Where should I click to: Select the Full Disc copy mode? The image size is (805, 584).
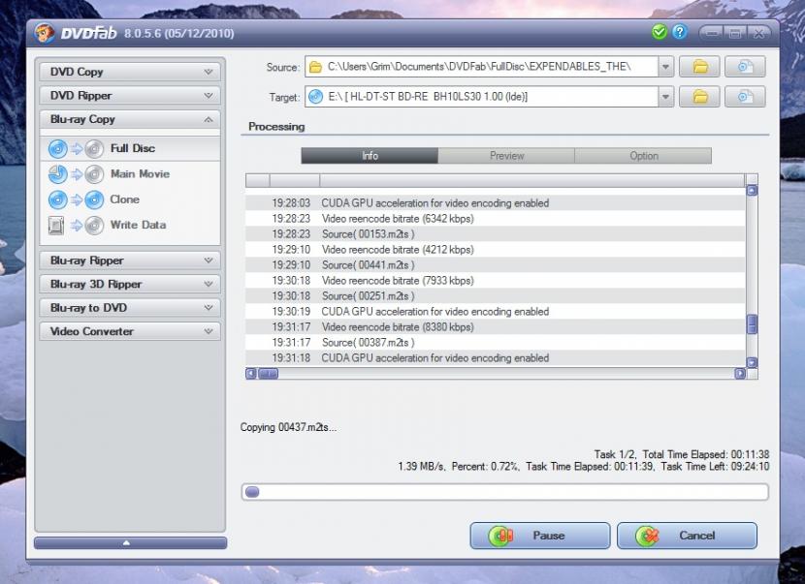pos(130,149)
